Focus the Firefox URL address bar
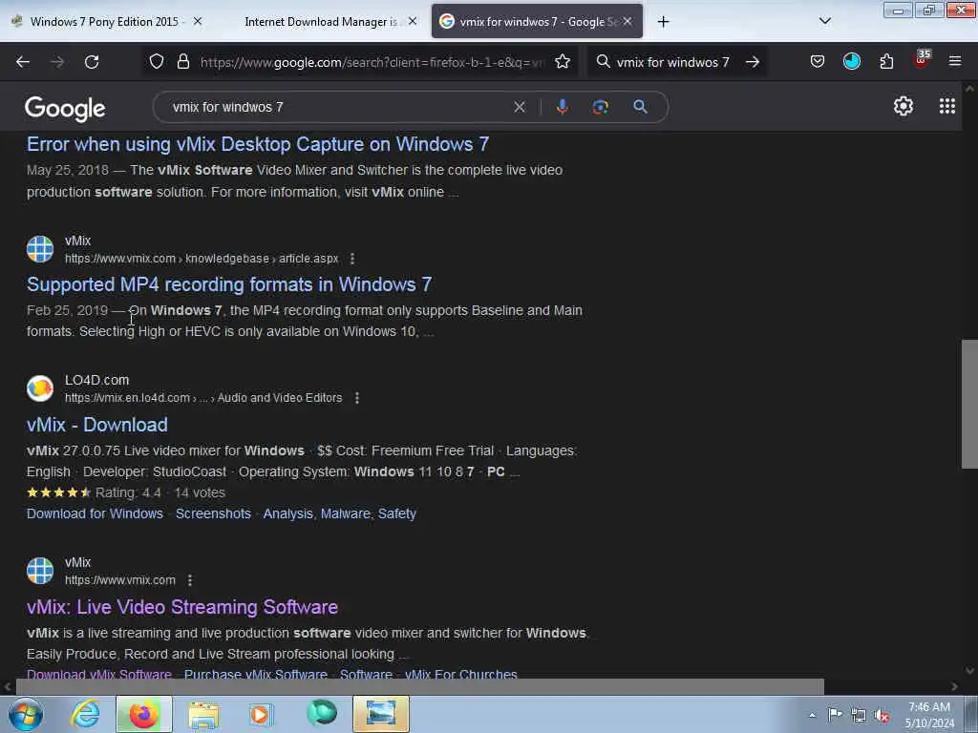Screen dimensions: 978x733 pyautogui.click(x=372, y=62)
